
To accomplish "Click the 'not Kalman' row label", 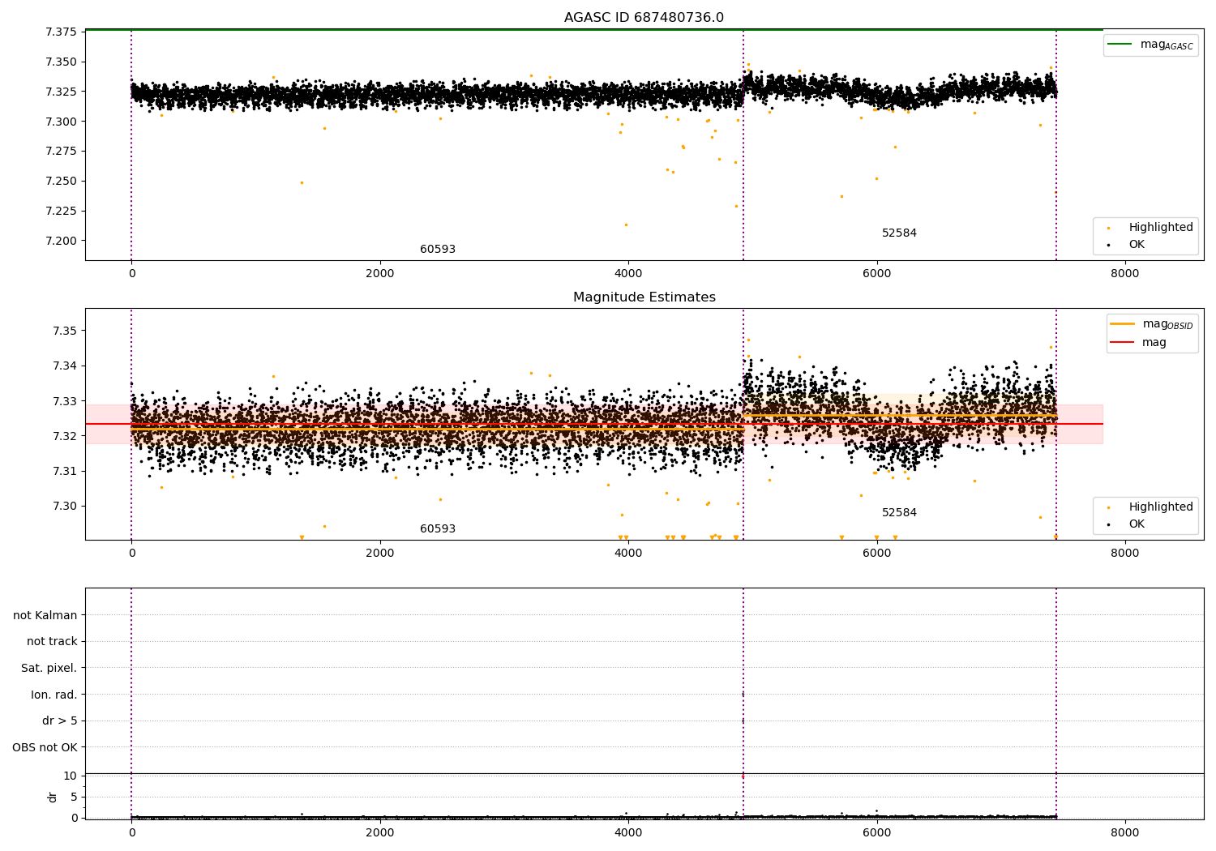I will coord(45,615).
